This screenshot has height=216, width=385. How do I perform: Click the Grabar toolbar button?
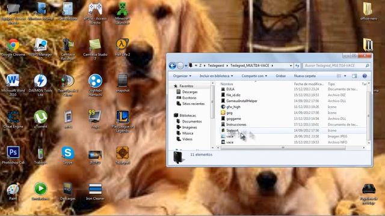coord(281,76)
